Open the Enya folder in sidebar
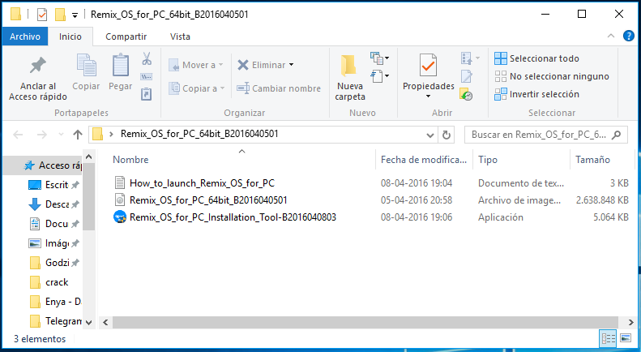This screenshot has width=641, height=352. [54, 302]
